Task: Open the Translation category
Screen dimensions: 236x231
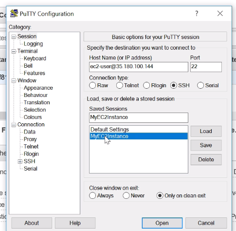Action: [x=37, y=102]
